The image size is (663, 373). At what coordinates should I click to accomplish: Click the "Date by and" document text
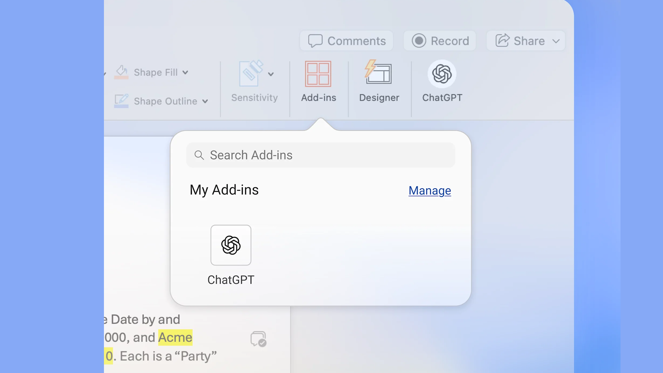point(145,320)
